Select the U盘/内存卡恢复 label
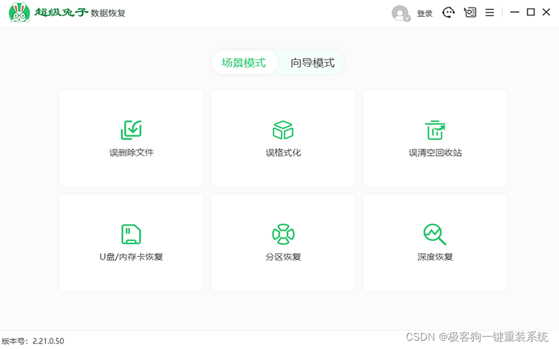This screenshot has width=559, height=349. tap(131, 257)
